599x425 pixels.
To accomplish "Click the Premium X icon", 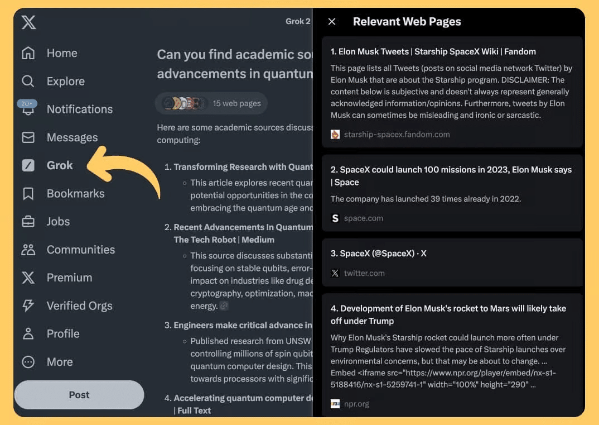I will pos(28,278).
